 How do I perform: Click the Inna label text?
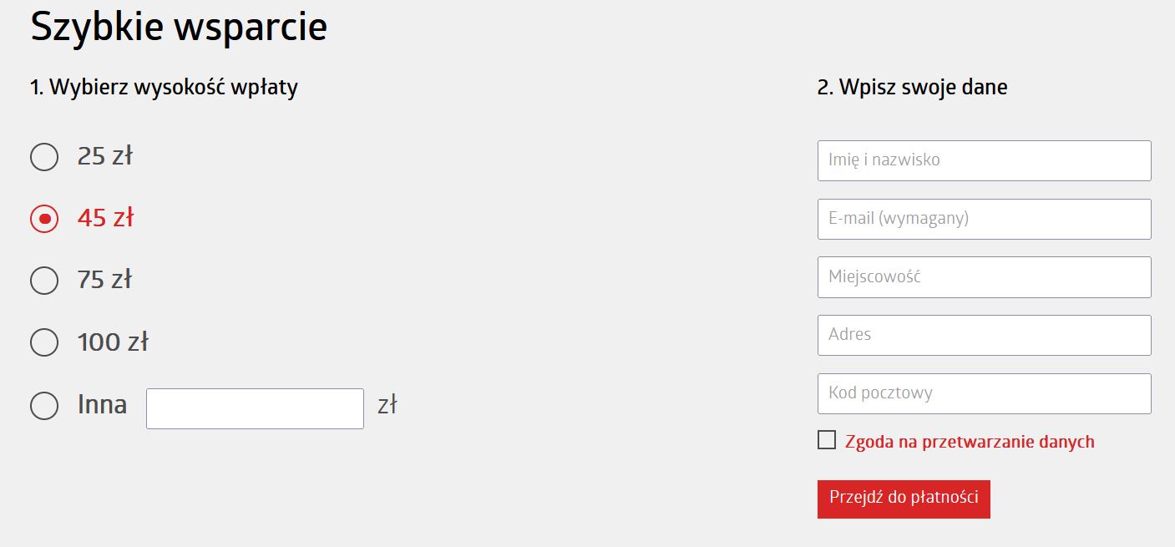[103, 405]
